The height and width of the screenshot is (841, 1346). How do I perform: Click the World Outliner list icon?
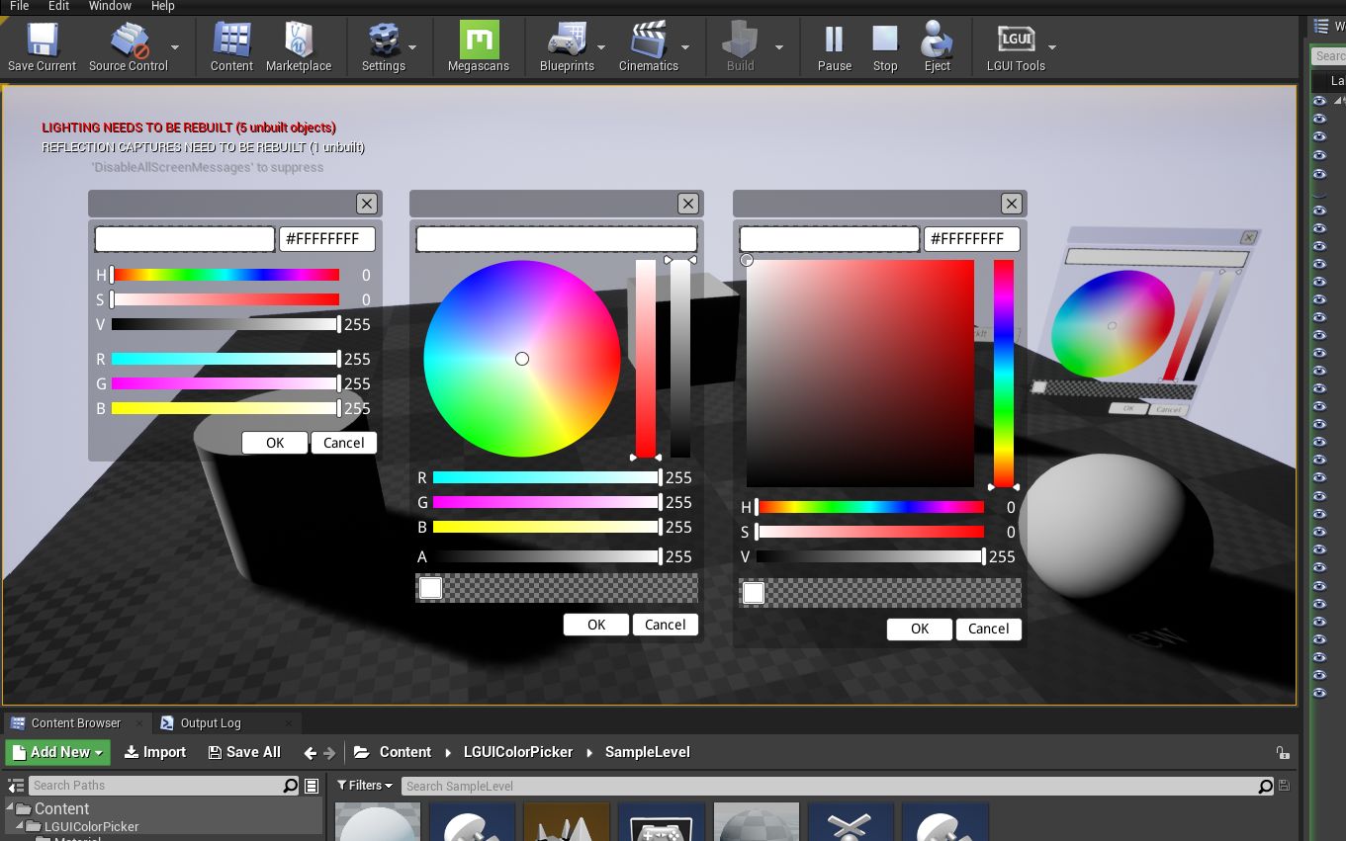click(x=1321, y=26)
